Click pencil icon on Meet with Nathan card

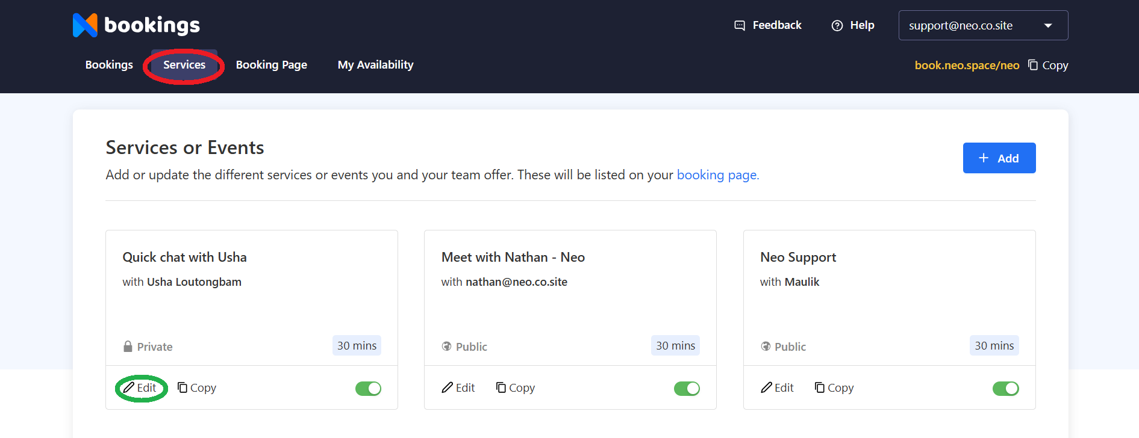coord(448,387)
